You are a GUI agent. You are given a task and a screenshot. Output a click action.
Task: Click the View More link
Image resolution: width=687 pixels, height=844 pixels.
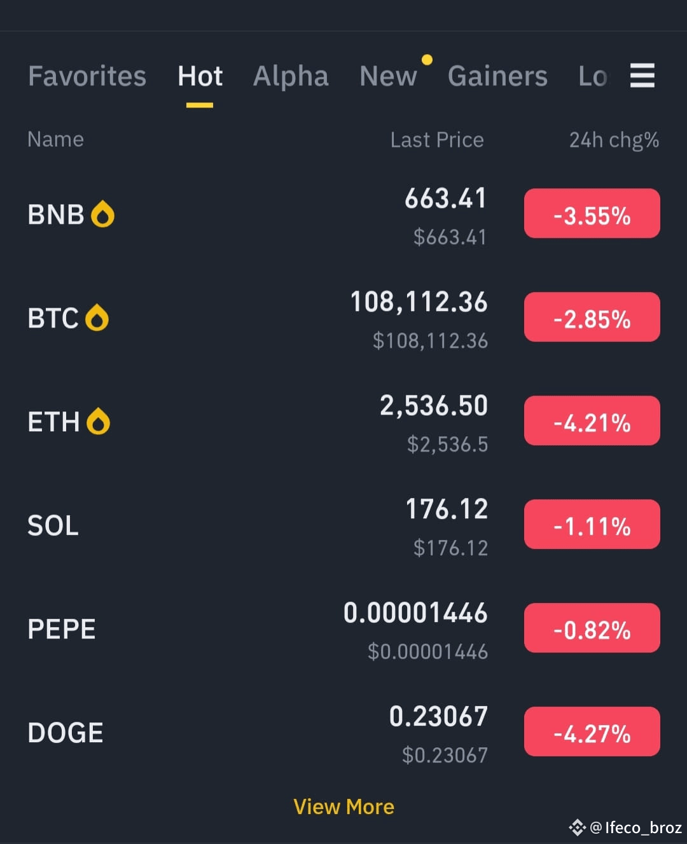click(x=343, y=807)
